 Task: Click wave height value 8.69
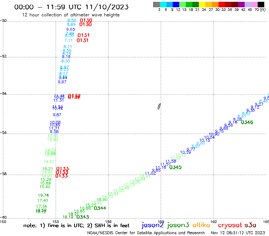coord(71,25)
